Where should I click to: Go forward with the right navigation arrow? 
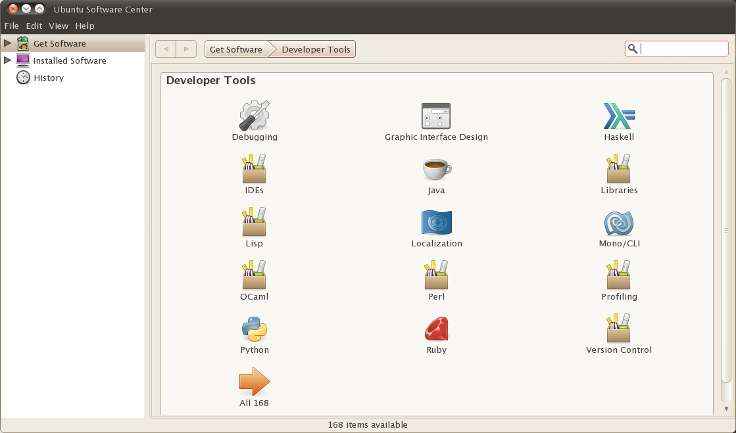click(186, 49)
